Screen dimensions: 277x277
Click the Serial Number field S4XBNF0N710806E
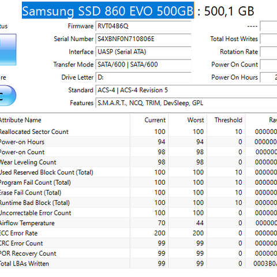(x=143, y=39)
